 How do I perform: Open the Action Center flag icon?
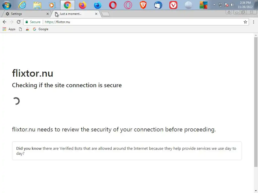pyautogui.click(x=227, y=5)
